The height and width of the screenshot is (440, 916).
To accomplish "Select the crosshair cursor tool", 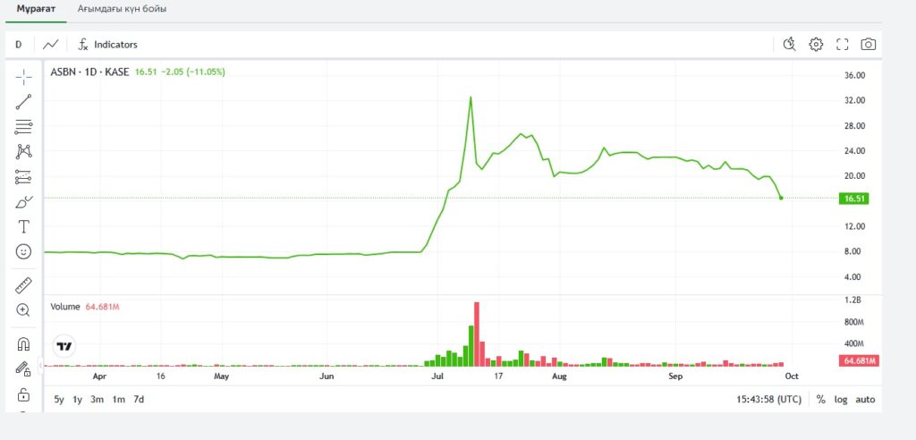I will [24, 77].
